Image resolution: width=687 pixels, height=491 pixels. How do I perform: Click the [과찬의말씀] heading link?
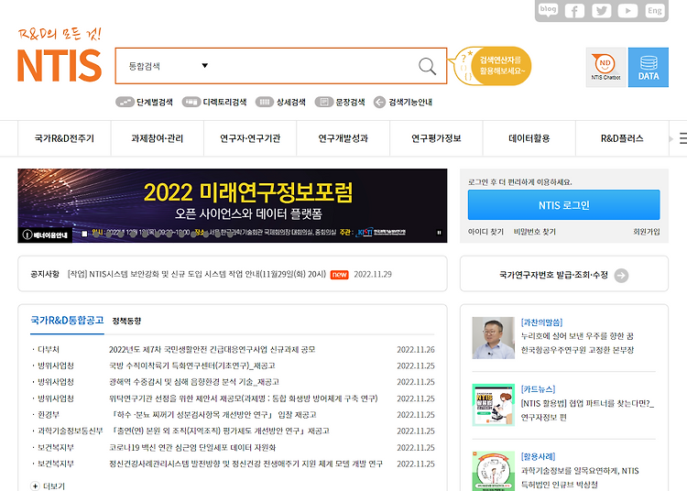(x=541, y=322)
